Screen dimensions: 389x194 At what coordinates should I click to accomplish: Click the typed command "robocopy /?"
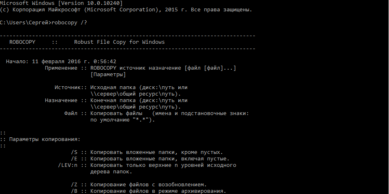point(69,22)
